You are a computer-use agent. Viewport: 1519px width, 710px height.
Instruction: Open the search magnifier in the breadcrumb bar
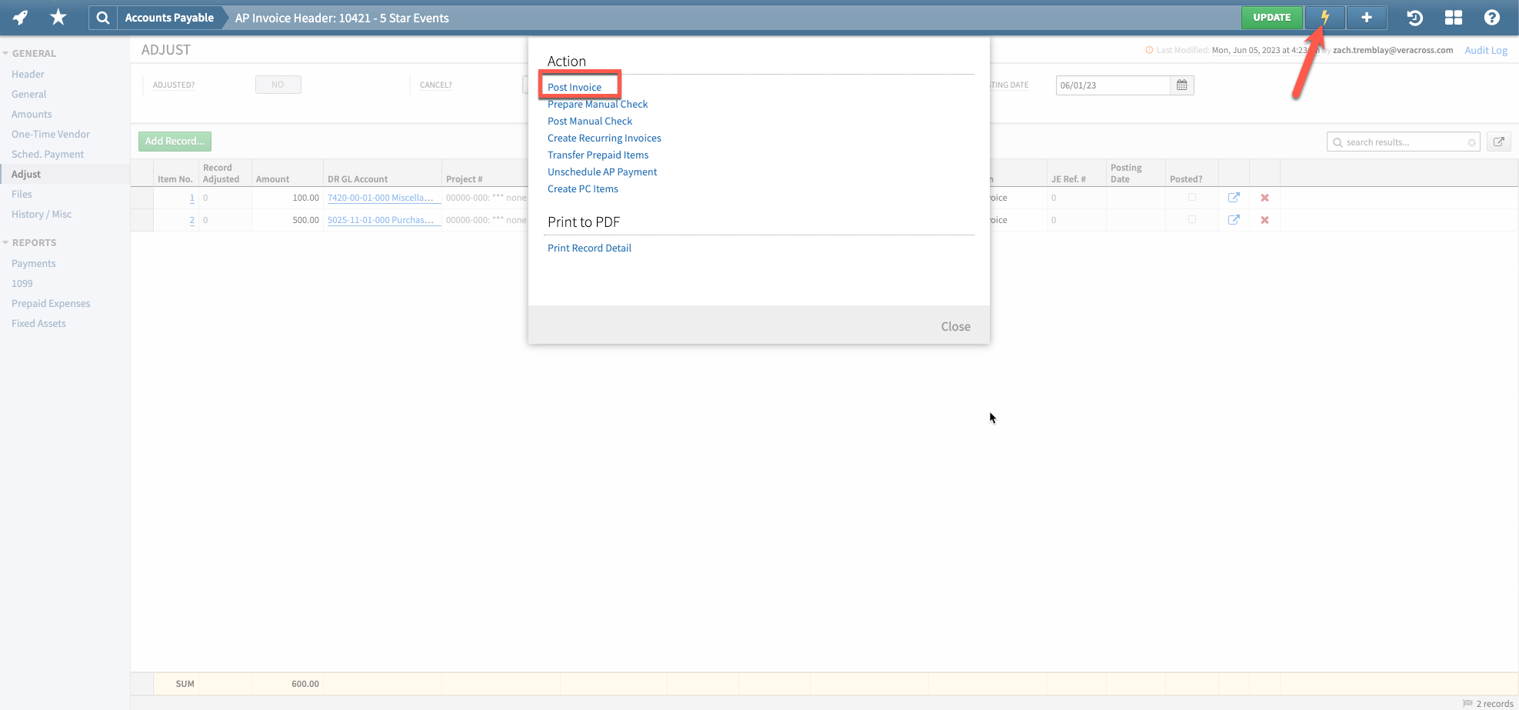(102, 17)
